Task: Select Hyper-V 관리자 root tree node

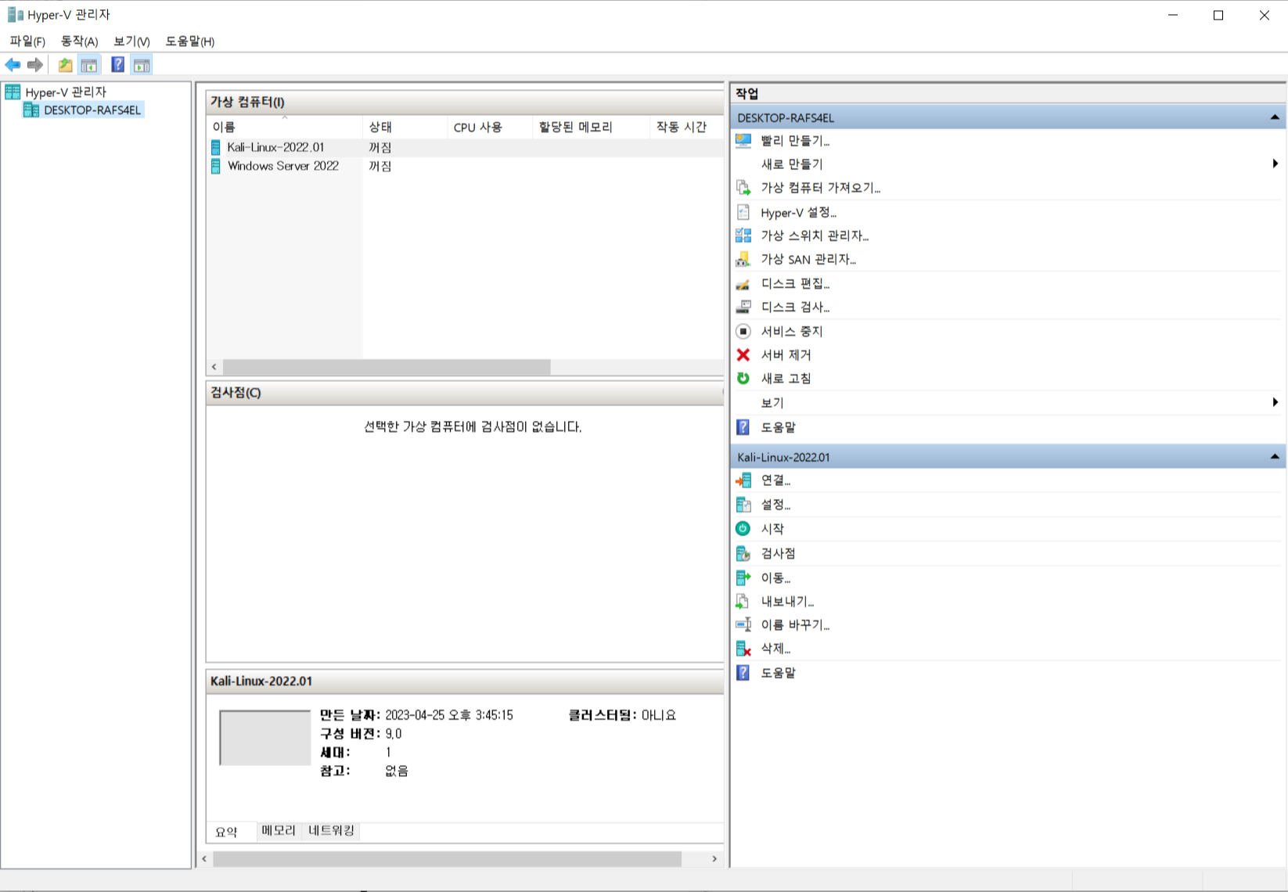Action: (x=66, y=92)
